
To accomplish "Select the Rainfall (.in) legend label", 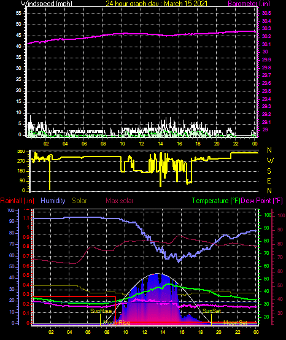I will [17, 201].
